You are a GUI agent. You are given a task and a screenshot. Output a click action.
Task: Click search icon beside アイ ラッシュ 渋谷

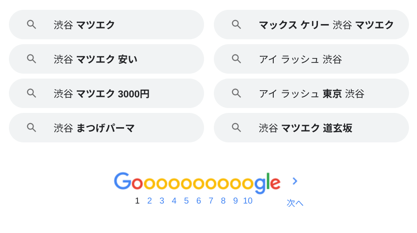click(x=236, y=59)
